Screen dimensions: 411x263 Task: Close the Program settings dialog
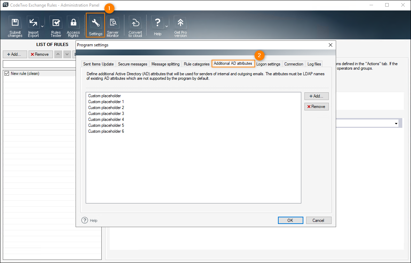[331, 45]
